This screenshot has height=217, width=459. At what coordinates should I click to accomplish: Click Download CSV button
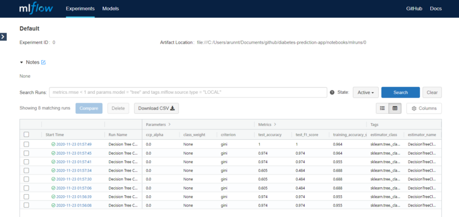(156, 108)
